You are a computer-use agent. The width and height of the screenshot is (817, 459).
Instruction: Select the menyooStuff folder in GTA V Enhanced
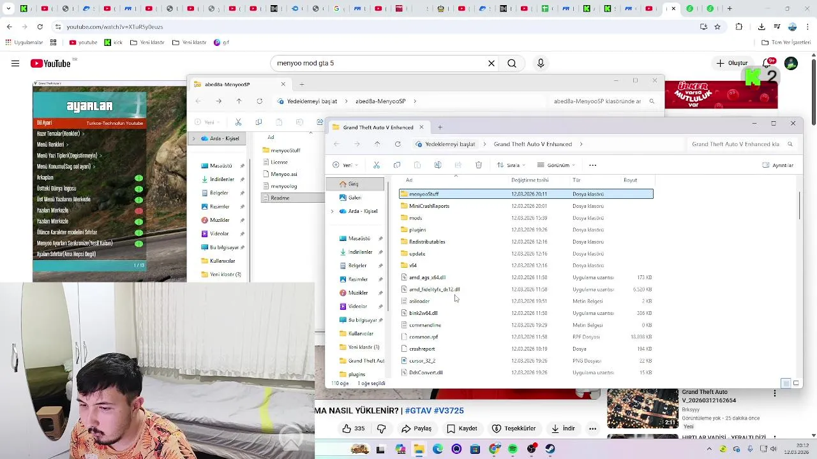[x=526, y=194]
